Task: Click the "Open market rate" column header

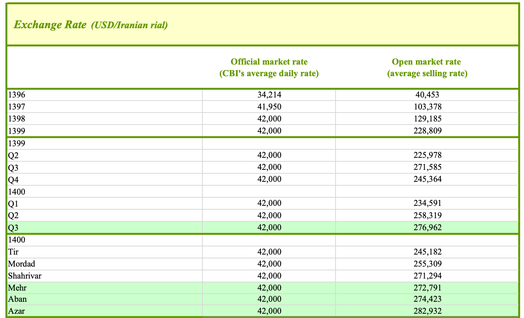Action: (426, 62)
